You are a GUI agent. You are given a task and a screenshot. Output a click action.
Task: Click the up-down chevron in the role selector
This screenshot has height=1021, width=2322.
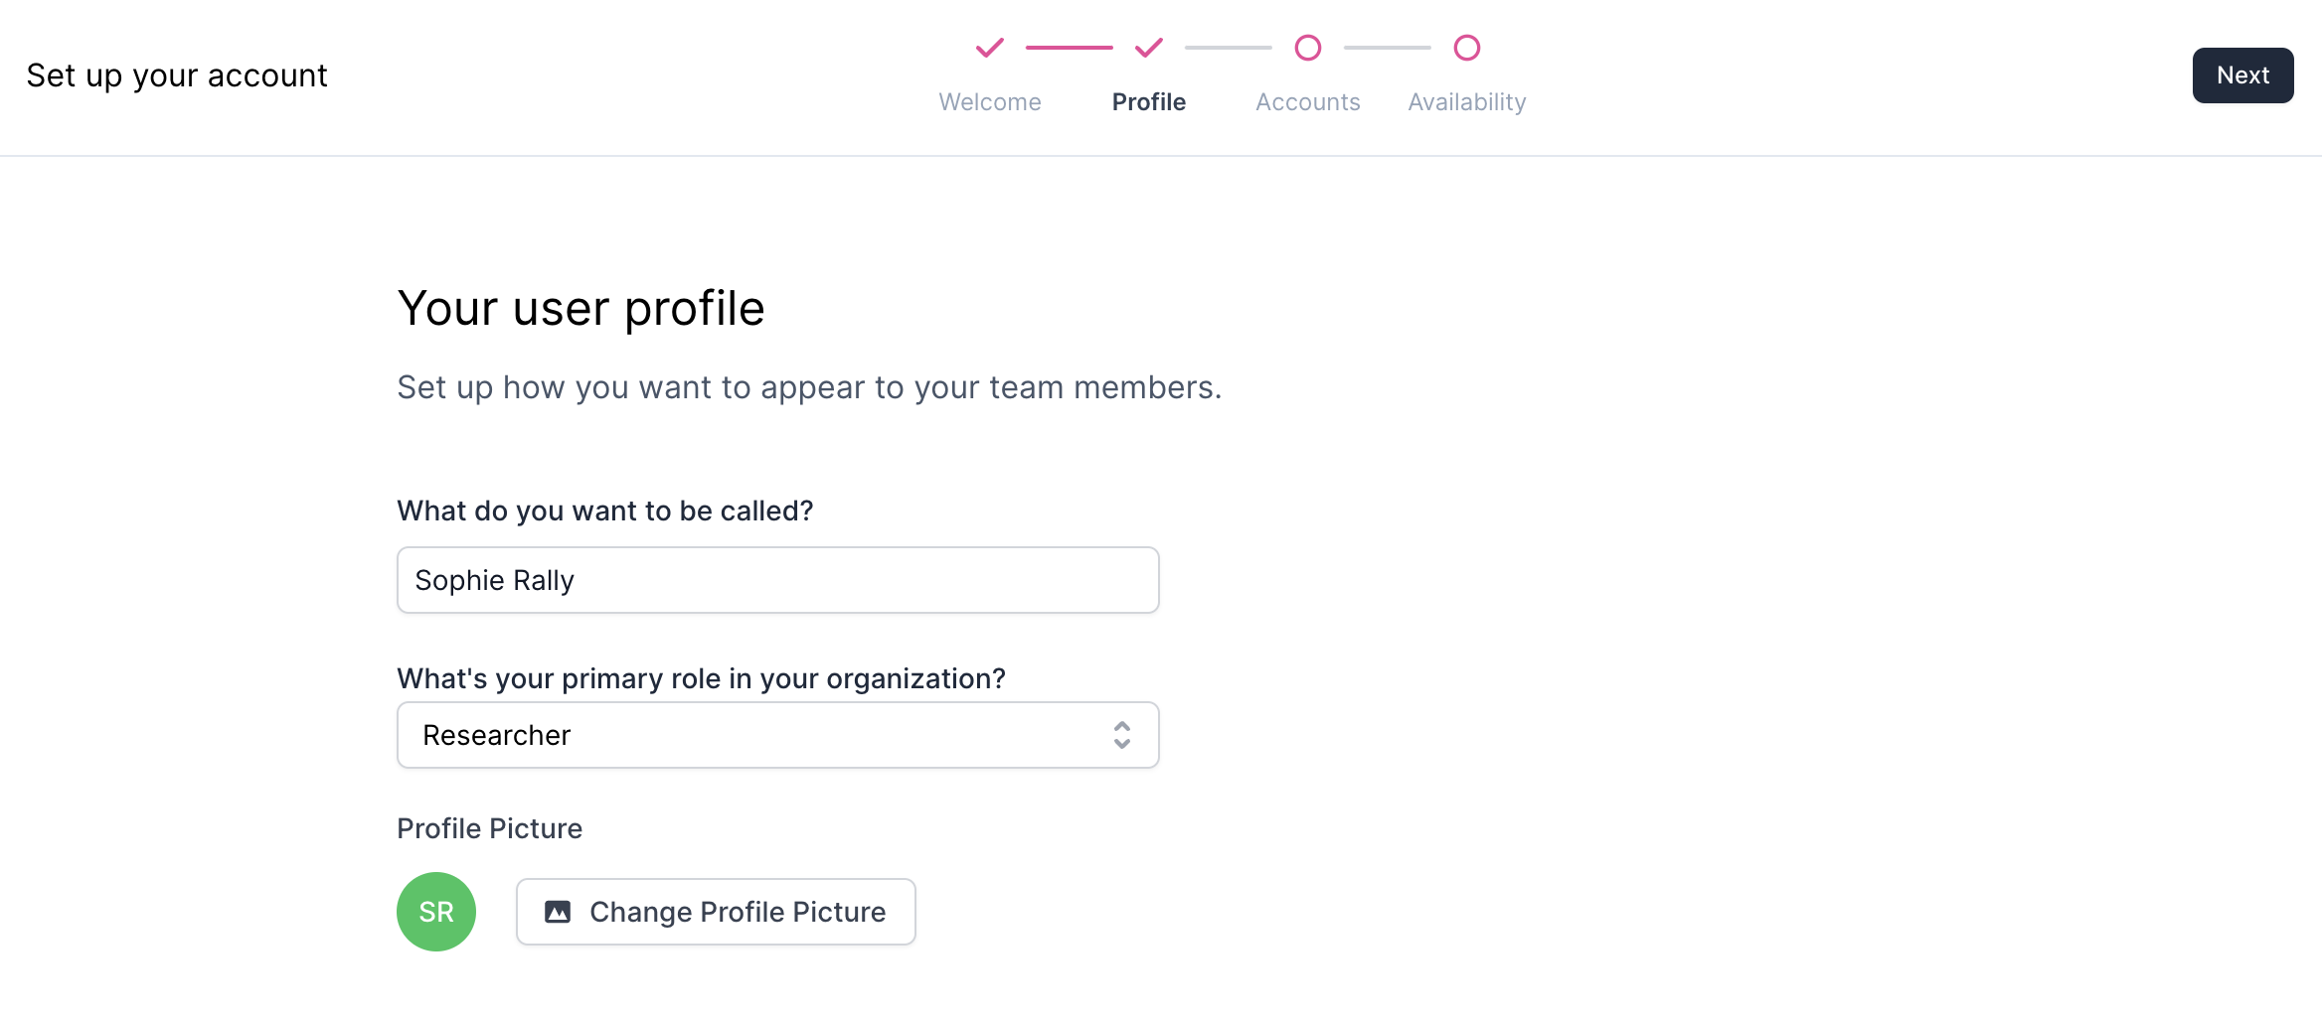[1122, 735]
